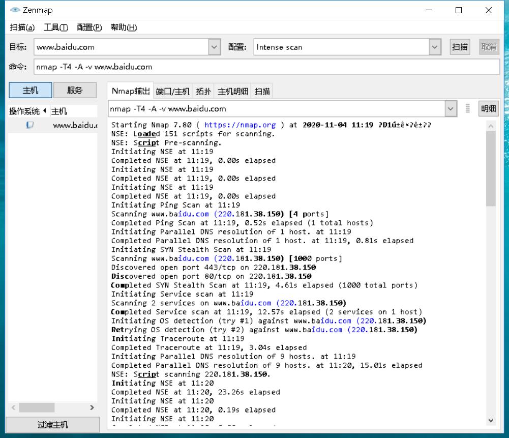
Task: Expand the Intense scan profile dropdown
Action: [x=435, y=47]
